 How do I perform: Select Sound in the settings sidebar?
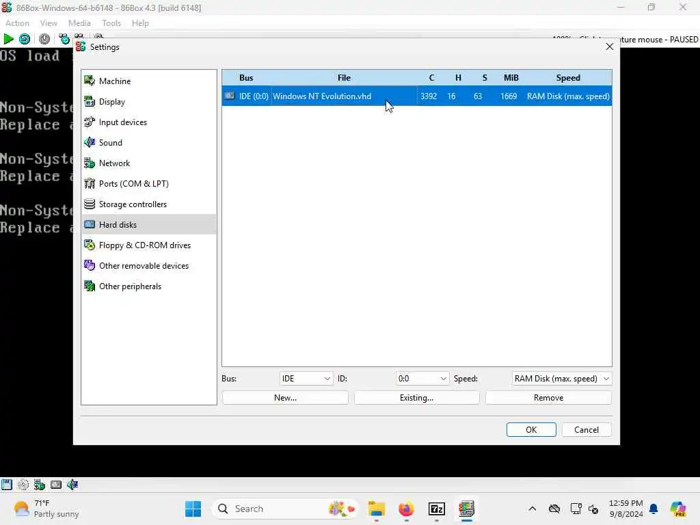tap(148, 142)
